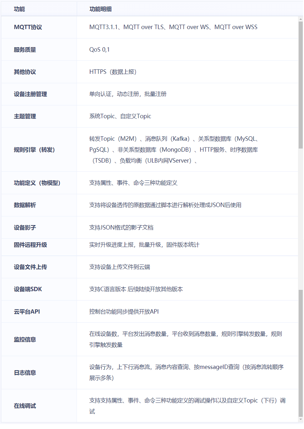Click the 规则引擎（转发）row label
Viewport: 304px width, 429px height.
coord(34,150)
